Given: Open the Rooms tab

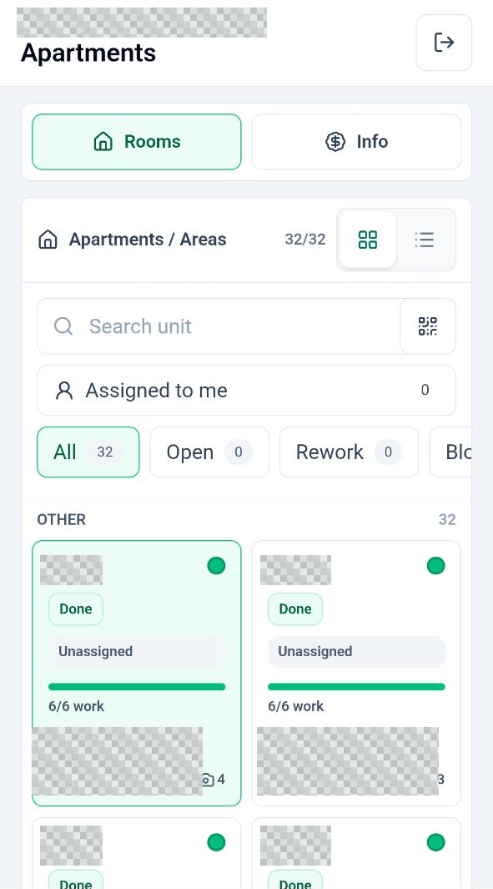Looking at the screenshot, I should [137, 142].
